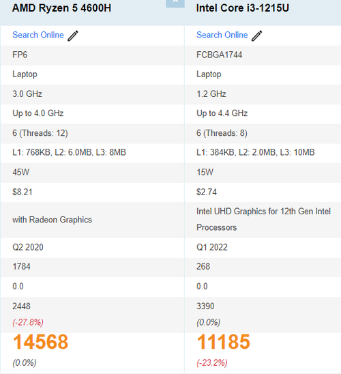Click pencil edit icon under Intel Core column
This screenshot has width=341, height=374.
pos(256,35)
